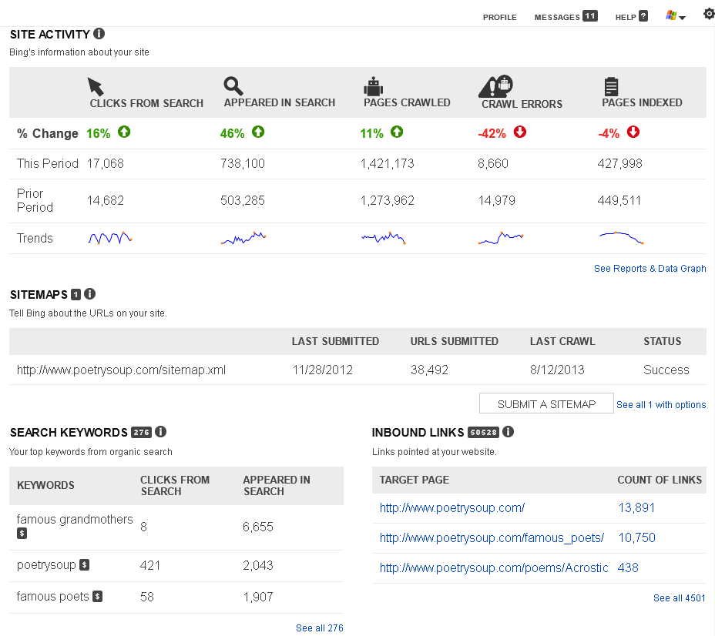
Task: Click the 427,998 pages indexed value
Action: (619, 163)
